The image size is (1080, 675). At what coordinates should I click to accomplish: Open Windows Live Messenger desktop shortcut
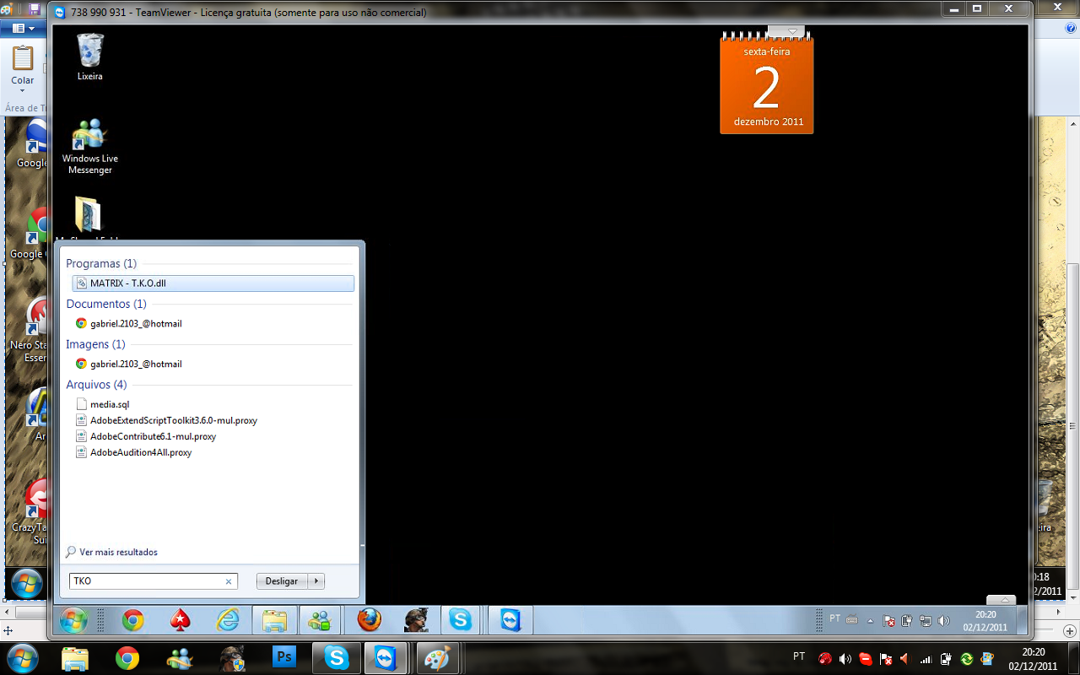coord(89,146)
